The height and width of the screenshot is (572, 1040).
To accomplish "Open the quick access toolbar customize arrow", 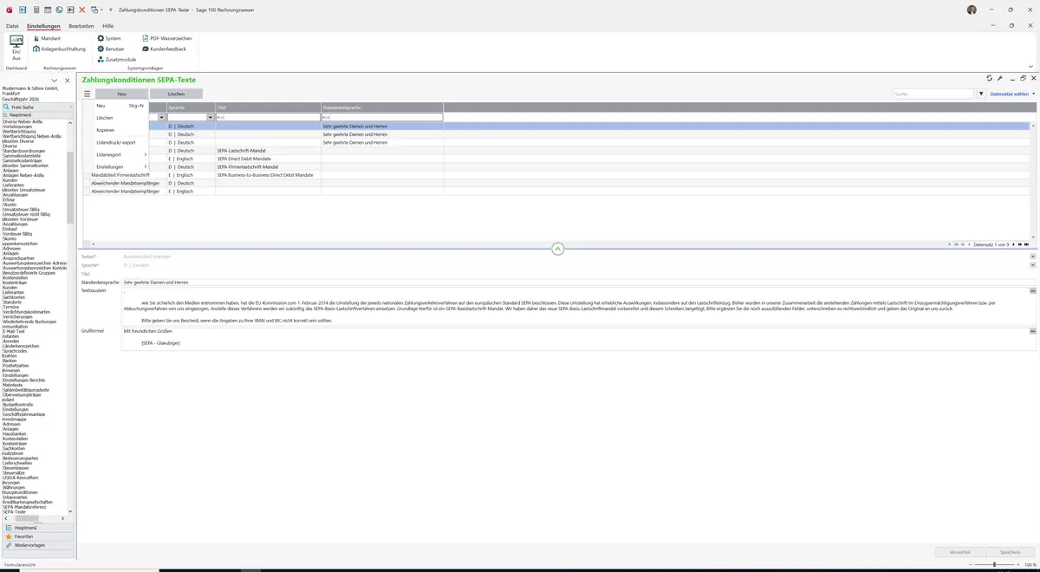I will [x=110, y=9].
